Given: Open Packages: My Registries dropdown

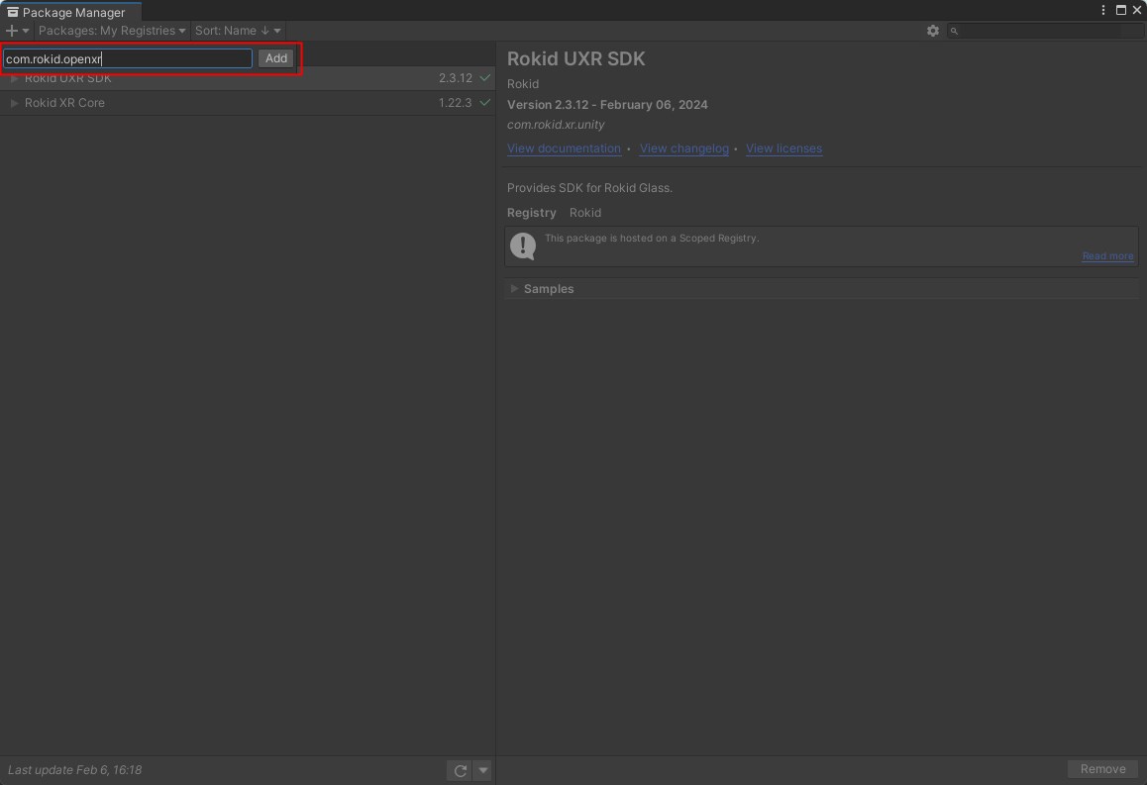Looking at the screenshot, I should [112, 31].
